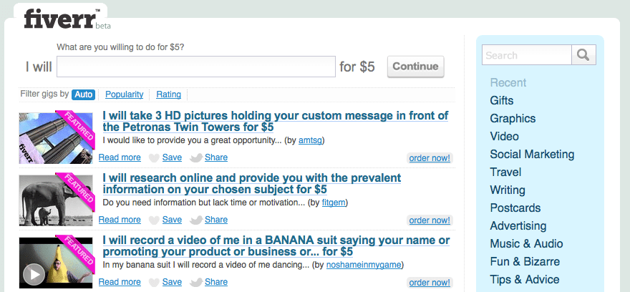The image size is (630, 292).
Task: Open the Fun & Bizarre category
Action: pyautogui.click(x=525, y=261)
